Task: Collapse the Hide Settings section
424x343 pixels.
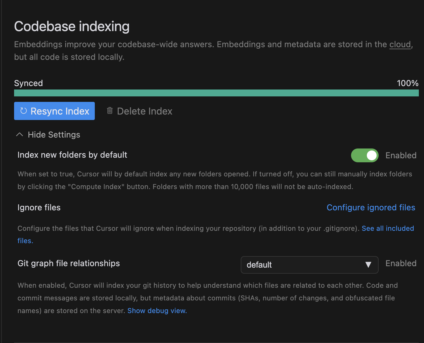Action: (x=48, y=135)
